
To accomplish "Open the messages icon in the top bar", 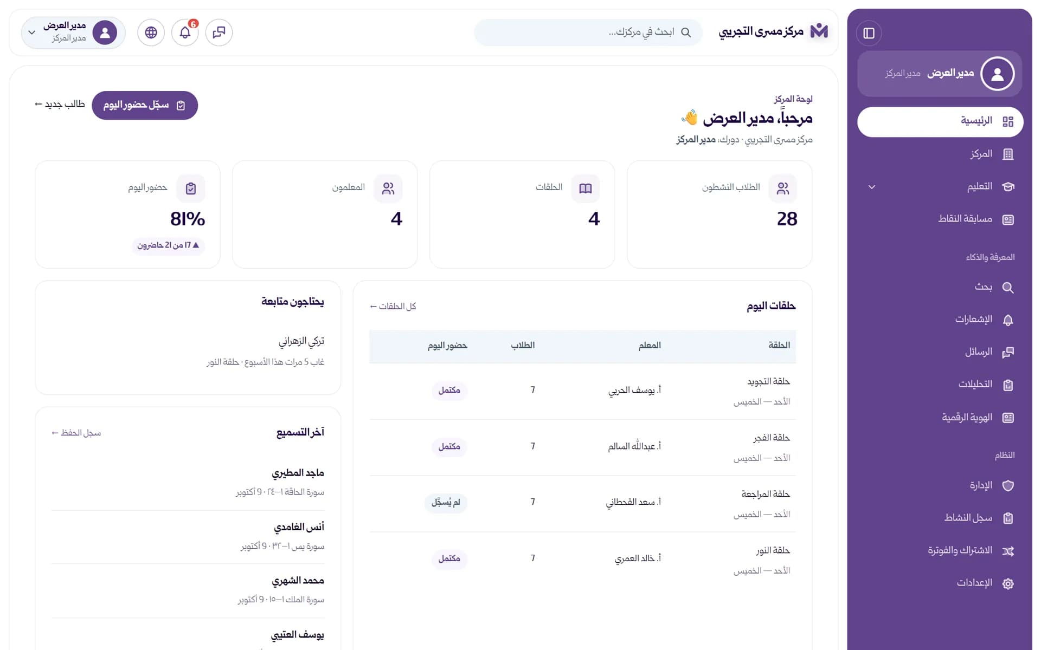I will pyautogui.click(x=219, y=32).
